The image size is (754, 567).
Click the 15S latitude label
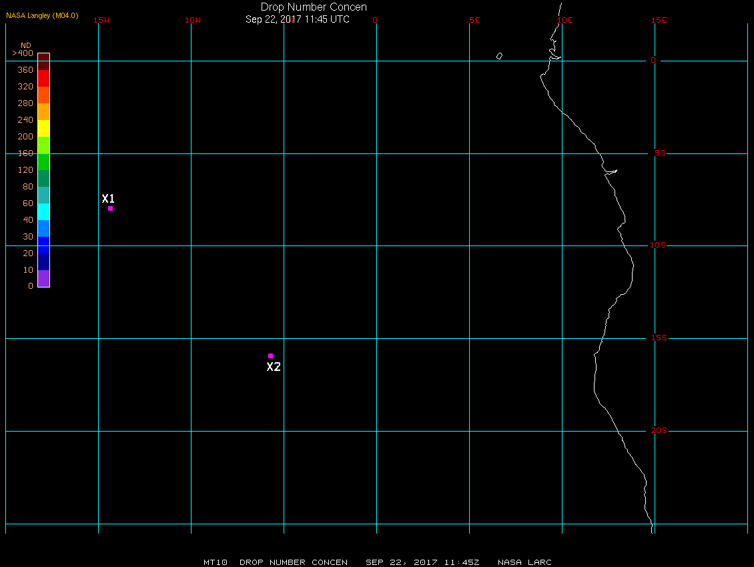[659, 338]
